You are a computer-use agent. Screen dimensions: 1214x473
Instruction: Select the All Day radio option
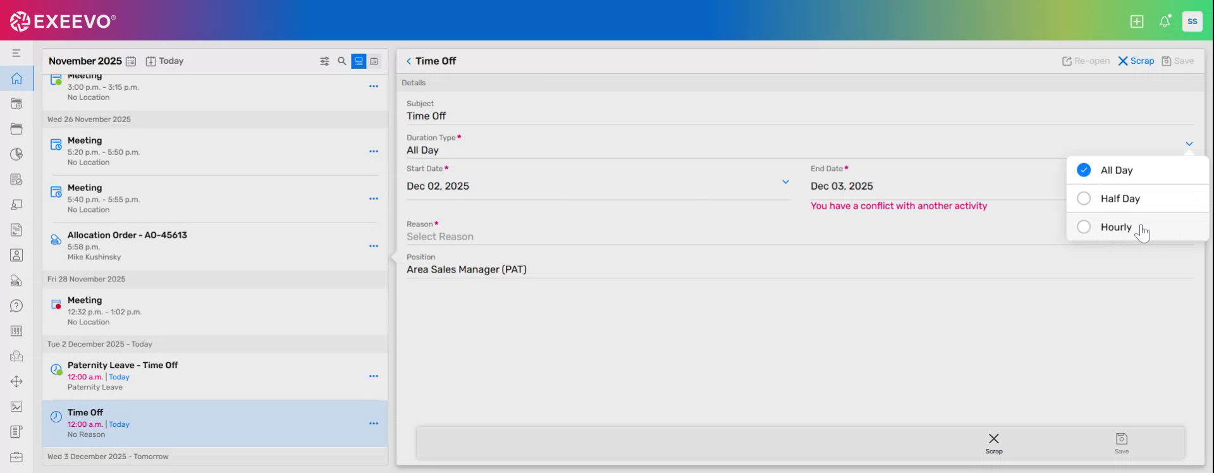pos(1137,170)
